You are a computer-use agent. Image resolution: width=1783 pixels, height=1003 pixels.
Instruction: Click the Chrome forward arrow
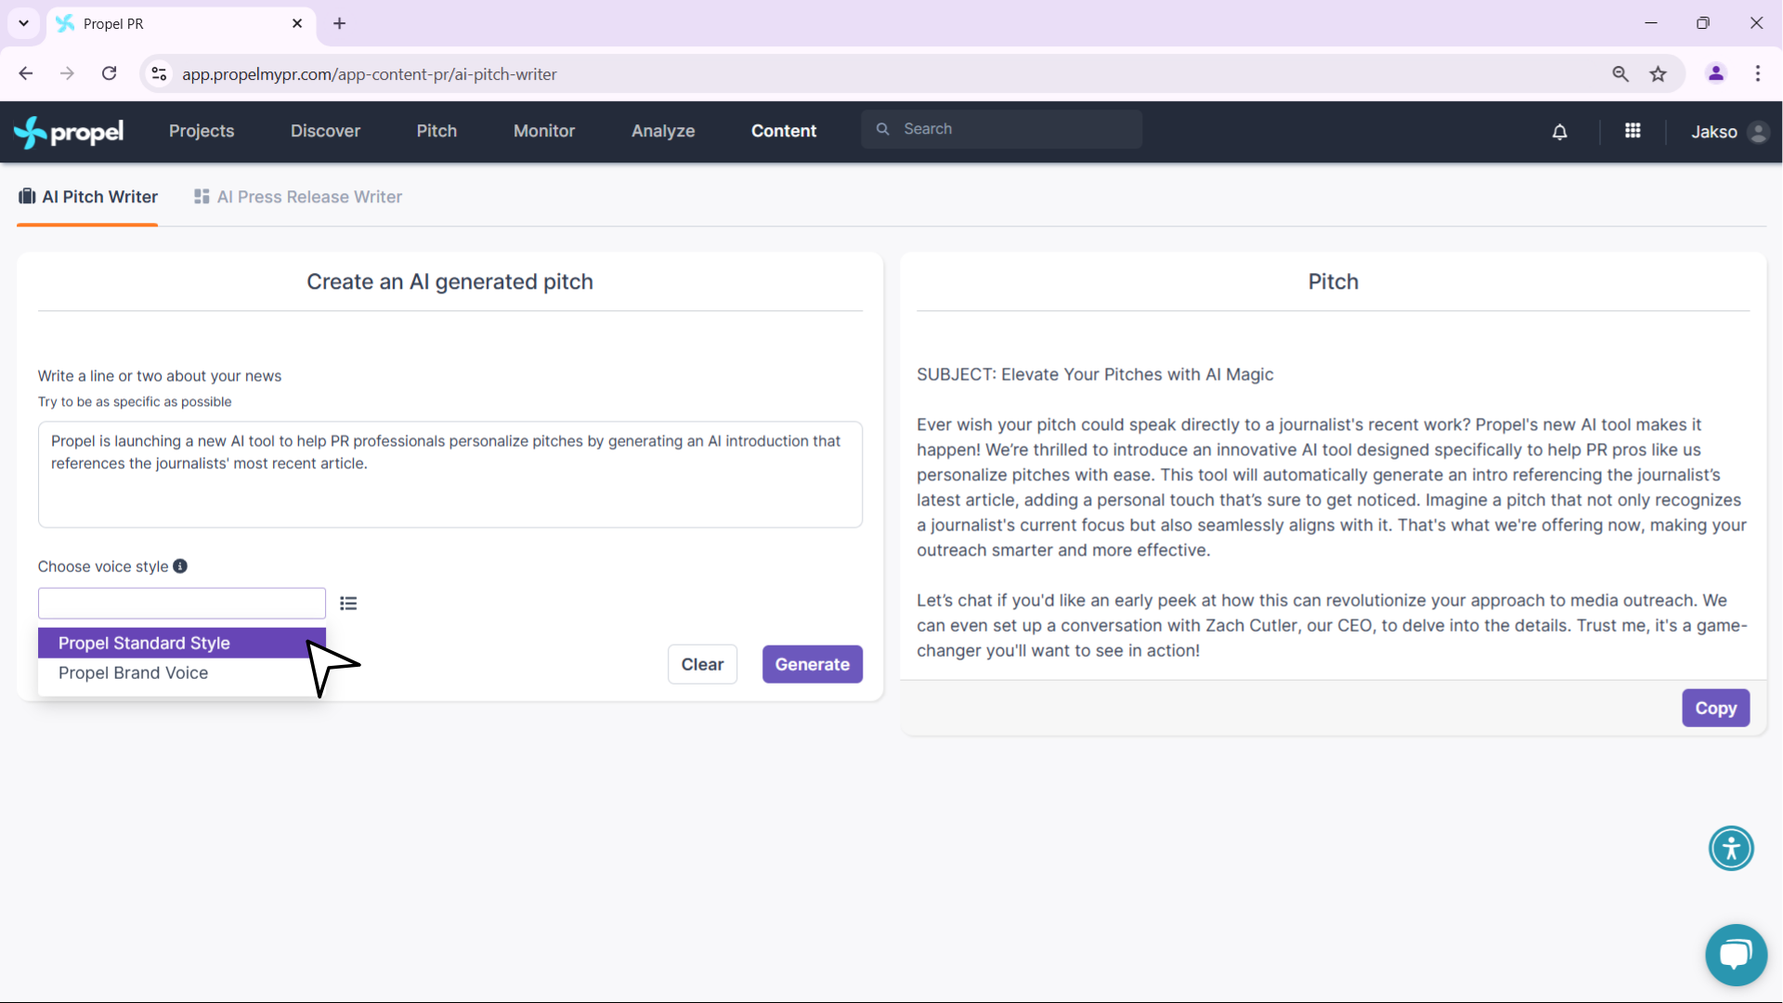(x=67, y=73)
